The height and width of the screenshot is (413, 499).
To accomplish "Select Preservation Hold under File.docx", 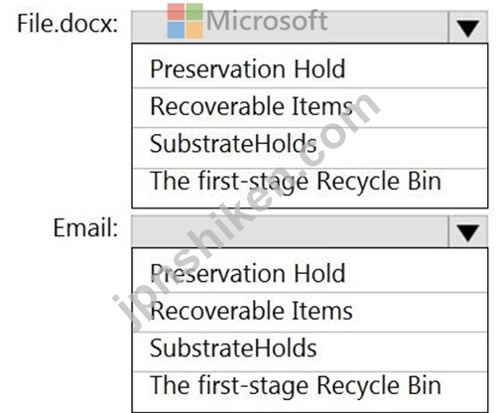I will pyautogui.click(x=310, y=69).
